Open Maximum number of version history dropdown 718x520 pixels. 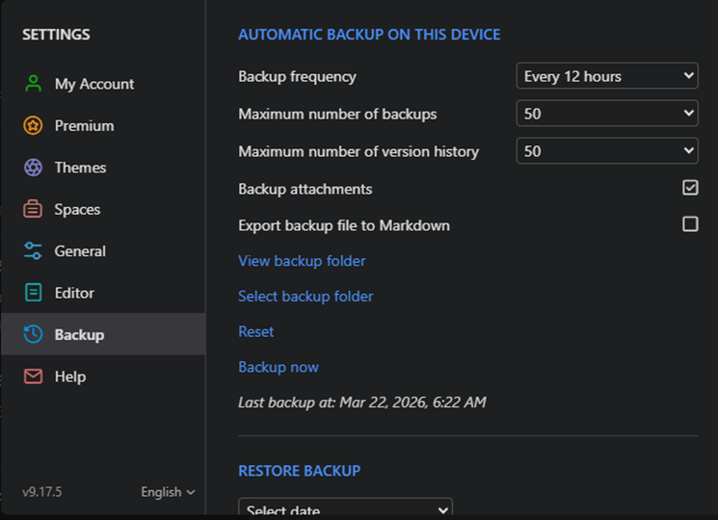pos(606,151)
